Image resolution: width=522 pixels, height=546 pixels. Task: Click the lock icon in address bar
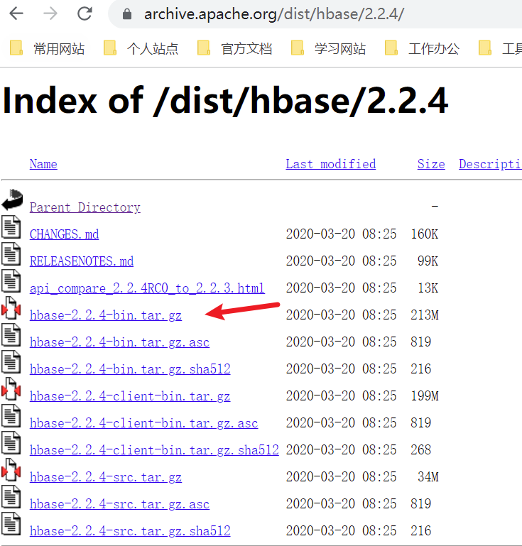coord(127,14)
